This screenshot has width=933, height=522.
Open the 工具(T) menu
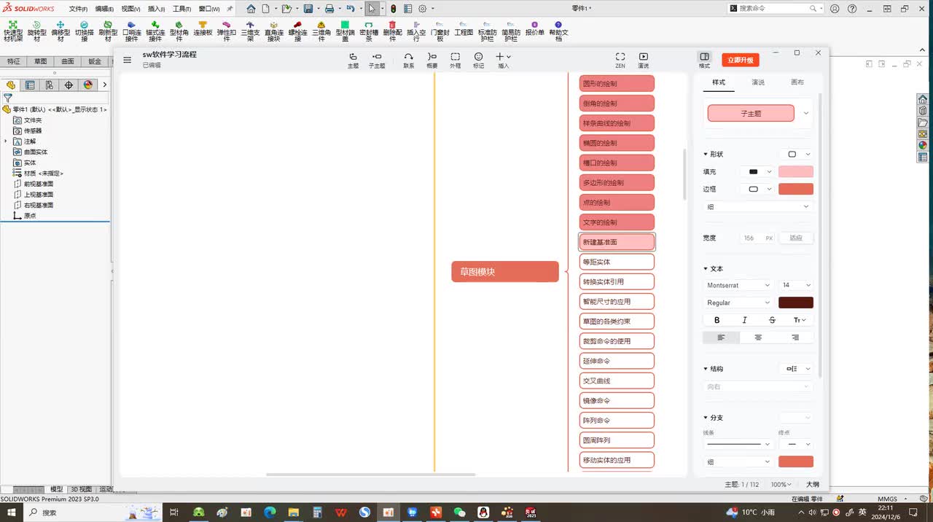(181, 9)
